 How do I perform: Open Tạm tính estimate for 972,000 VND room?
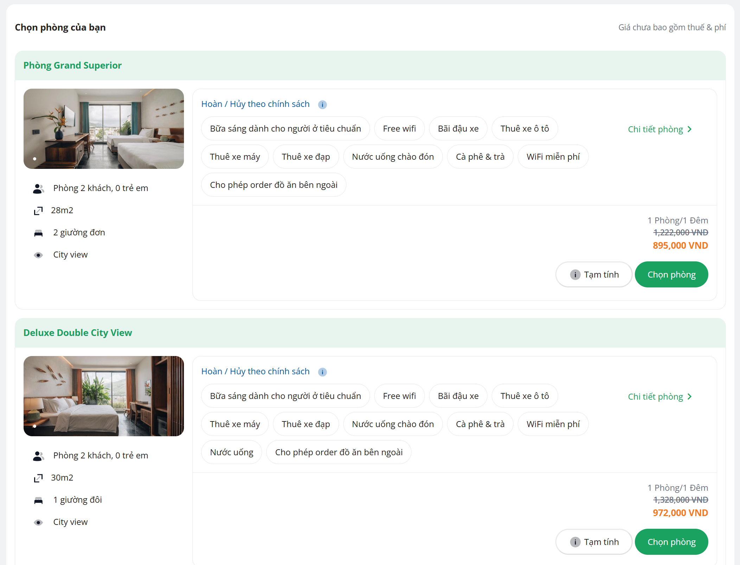click(594, 542)
